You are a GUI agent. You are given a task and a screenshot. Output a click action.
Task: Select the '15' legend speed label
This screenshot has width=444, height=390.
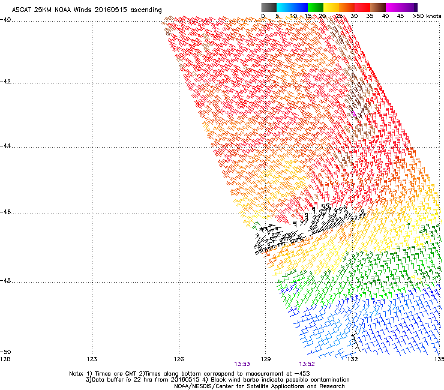[308, 16]
